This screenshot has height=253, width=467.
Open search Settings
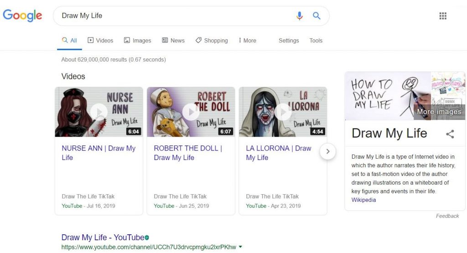coord(289,41)
